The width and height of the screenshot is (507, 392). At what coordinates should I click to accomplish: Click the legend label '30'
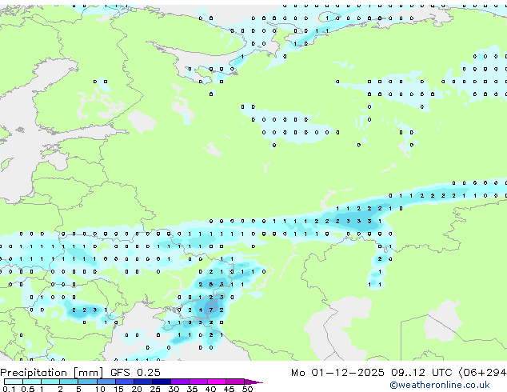pos(174,389)
